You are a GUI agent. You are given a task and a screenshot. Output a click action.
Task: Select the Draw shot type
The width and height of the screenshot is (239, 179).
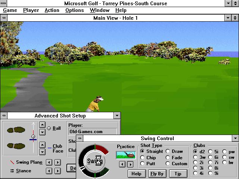click(x=174, y=151)
